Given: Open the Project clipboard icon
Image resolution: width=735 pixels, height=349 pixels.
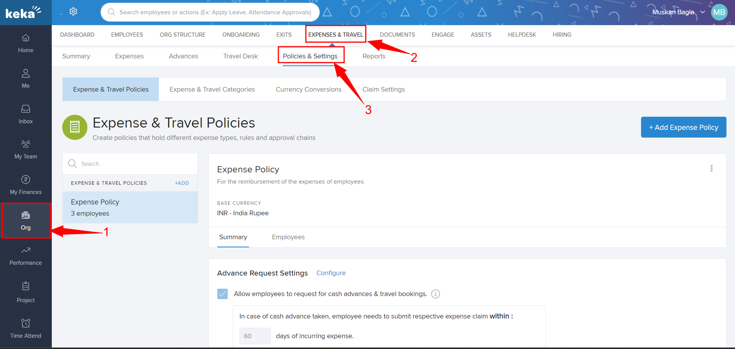Looking at the screenshot, I should coord(26,286).
